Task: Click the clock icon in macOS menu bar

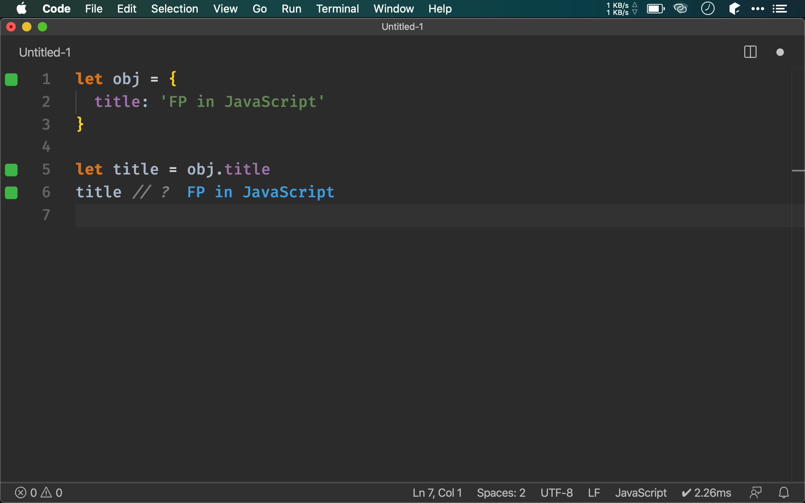Action: coord(708,9)
